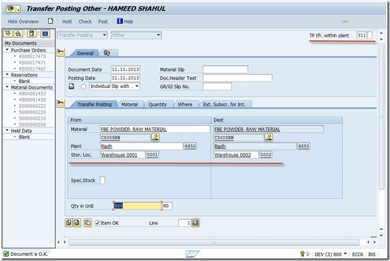Expand all nodes icon in overview panel
Screen dimensions: 390x261
pos(8,34)
